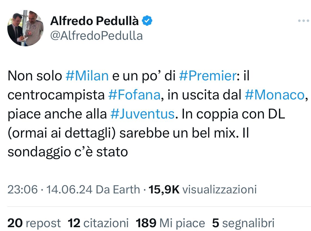
Task: Click the Alfredo Pedullà display name
Action: pos(94,21)
